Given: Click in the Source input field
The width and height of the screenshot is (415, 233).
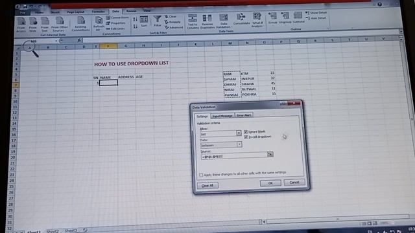Looking at the screenshot, I should pyautogui.click(x=234, y=157).
